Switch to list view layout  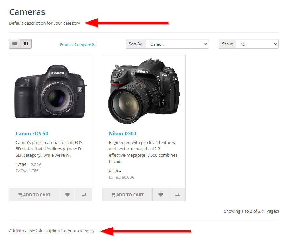pos(15,44)
